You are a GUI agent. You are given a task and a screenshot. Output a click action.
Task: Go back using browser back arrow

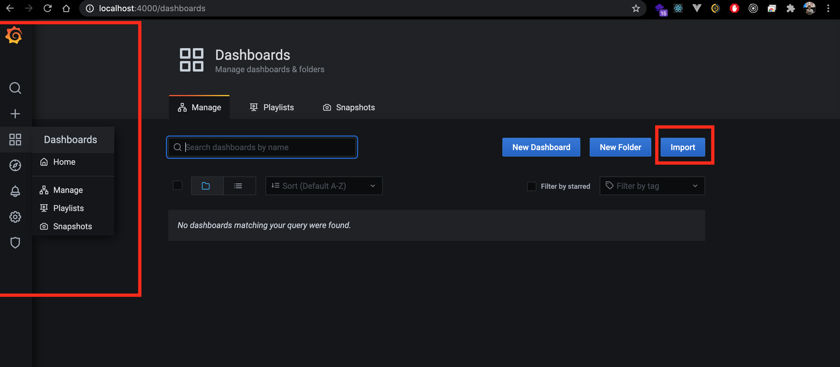10,8
